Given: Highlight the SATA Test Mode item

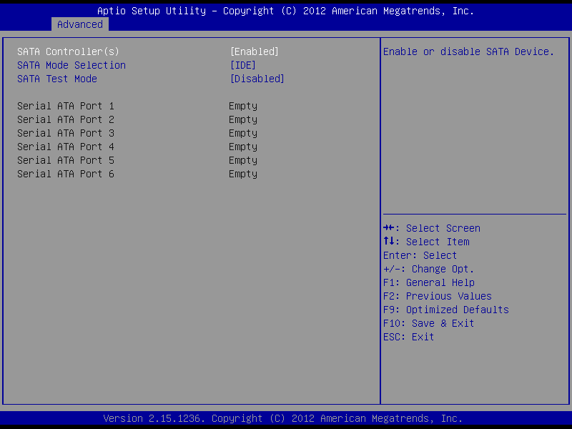Looking at the screenshot, I should (56, 79).
